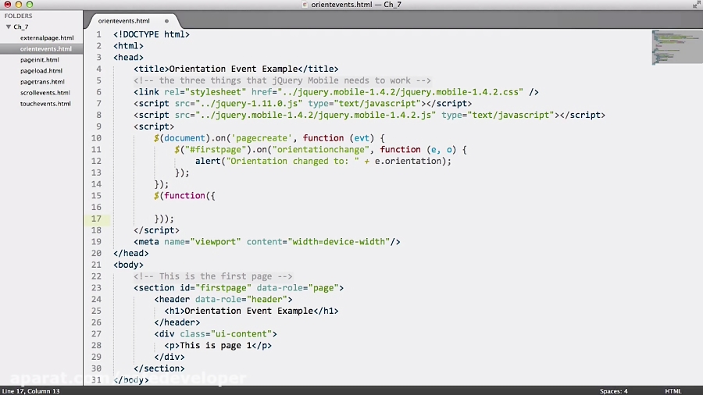This screenshot has height=395, width=703.
Task: Click the jQuery Mobile comment on line 5
Action: [x=282, y=80]
